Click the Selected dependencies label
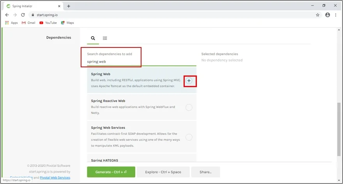 (x=219, y=54)
